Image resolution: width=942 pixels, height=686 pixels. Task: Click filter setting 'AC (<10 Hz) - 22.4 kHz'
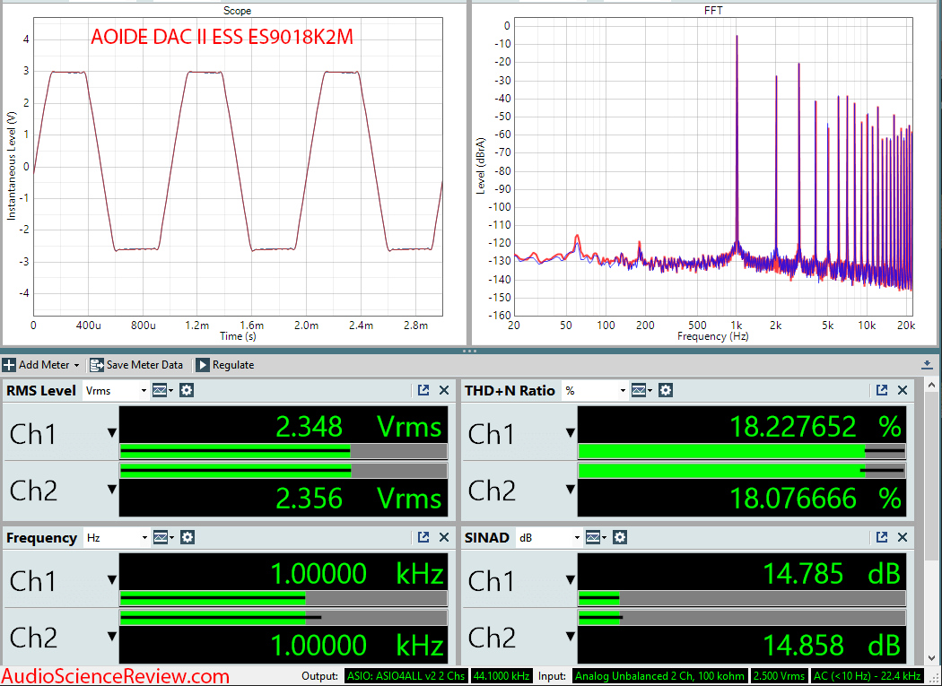point(867,676)
